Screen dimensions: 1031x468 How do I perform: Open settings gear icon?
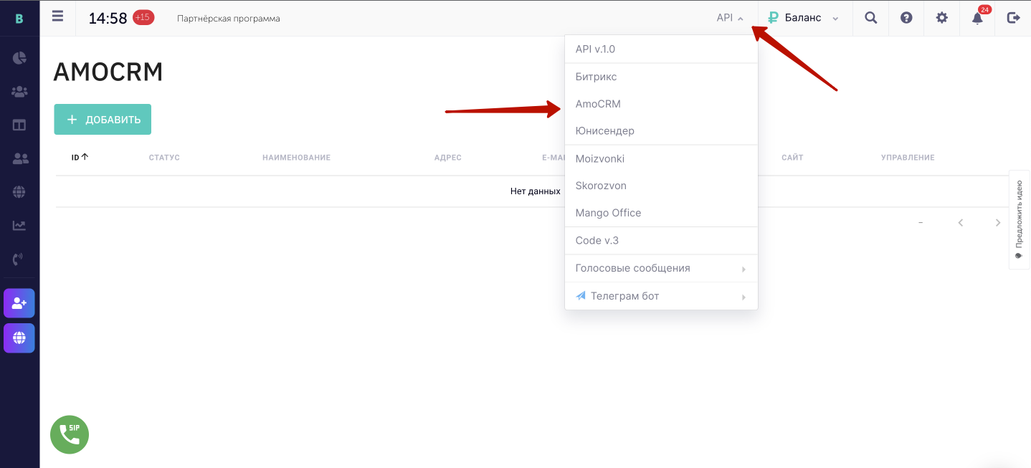(x=941, y=18)
